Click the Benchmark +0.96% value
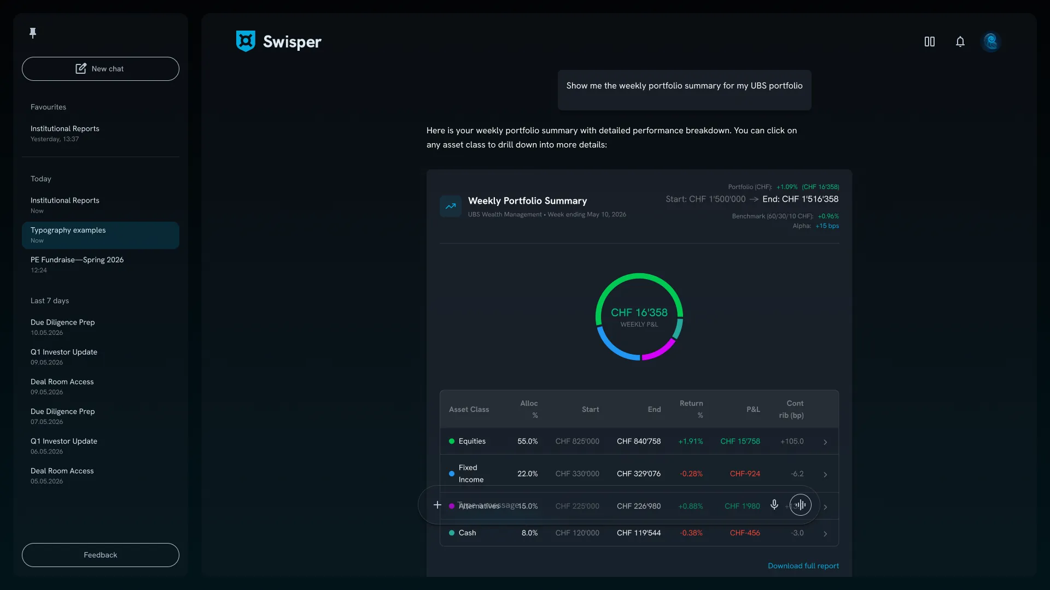This screenshot has width=1050, height=590. [x=829, y=216]
